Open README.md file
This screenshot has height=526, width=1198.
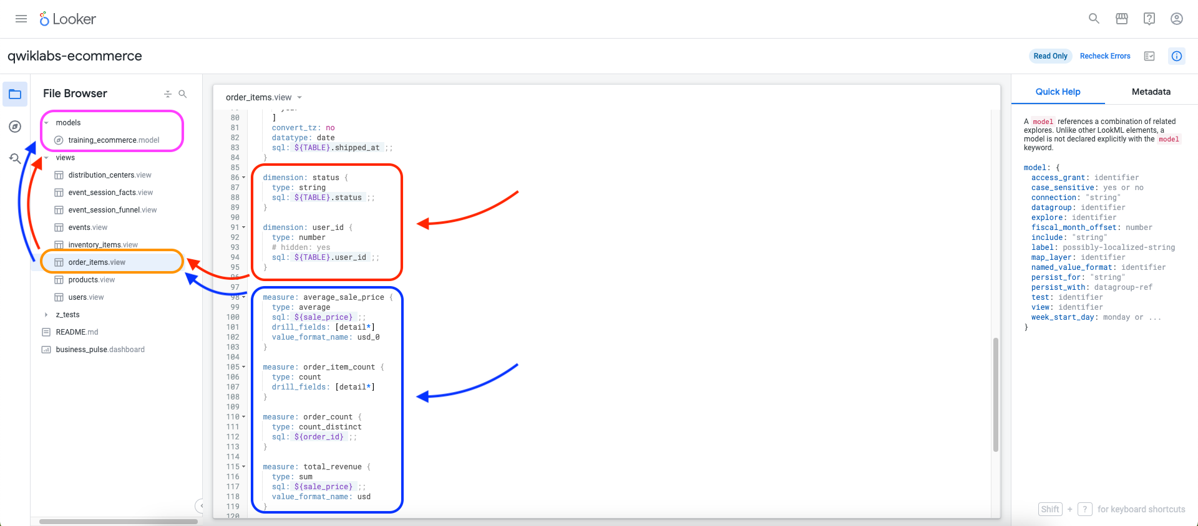[77, 332]
